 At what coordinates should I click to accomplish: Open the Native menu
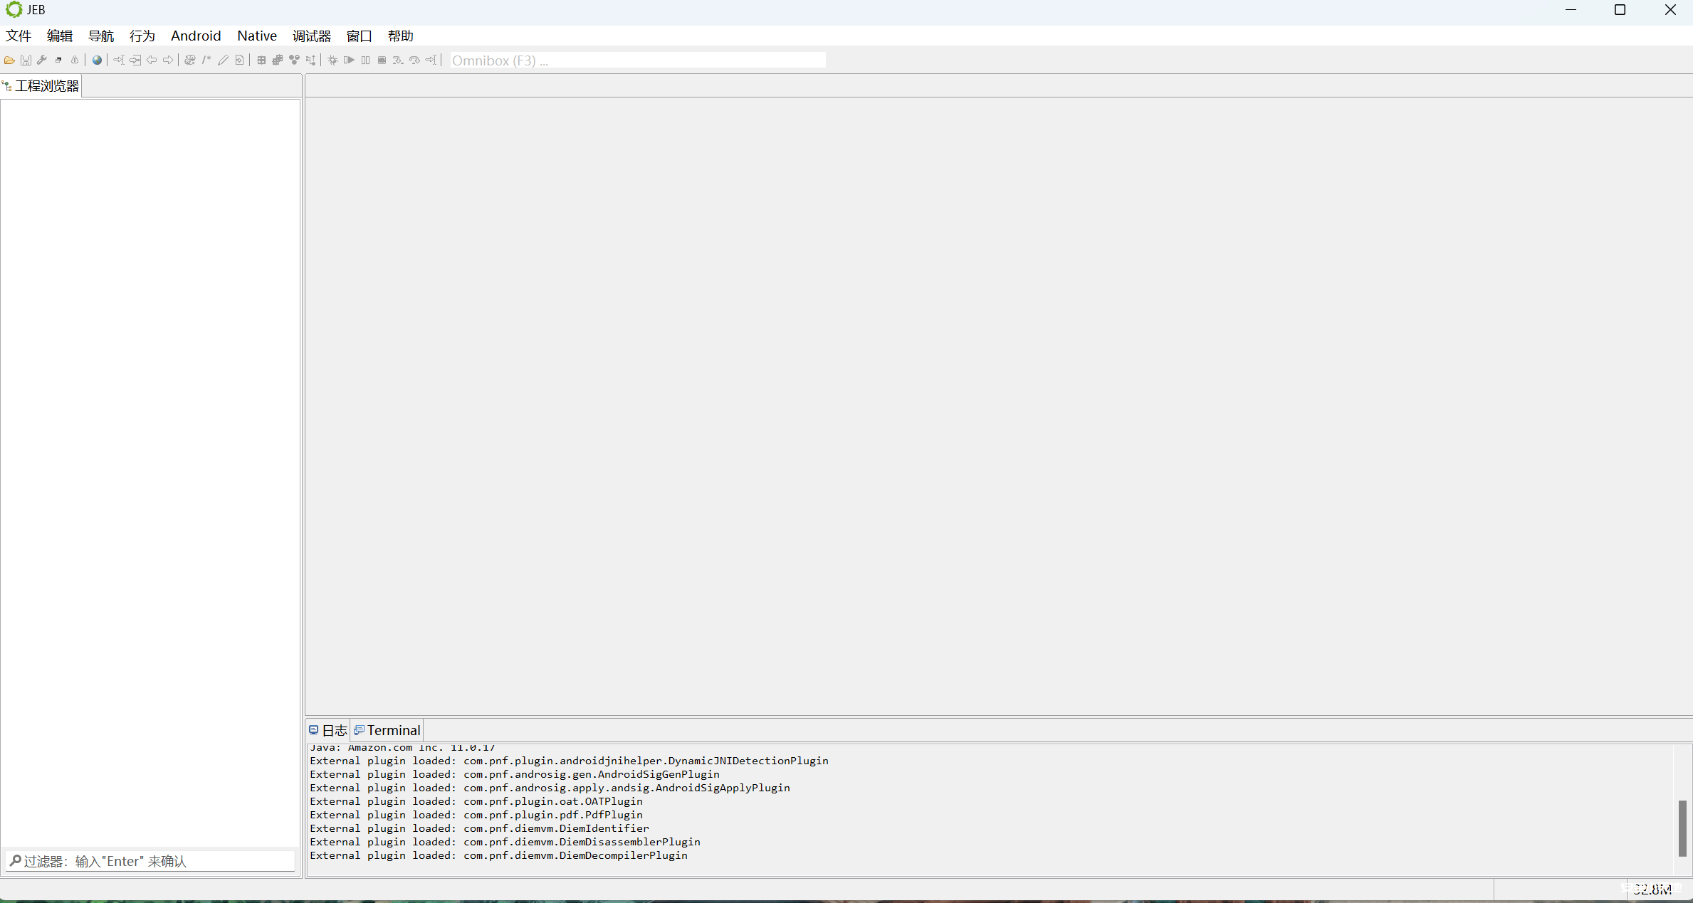coord(256,36)
